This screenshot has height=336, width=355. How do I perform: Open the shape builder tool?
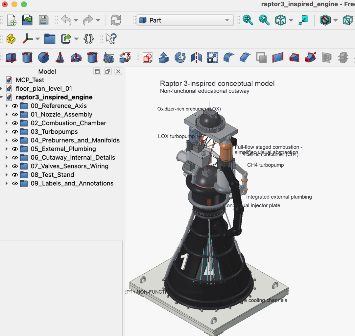coord(125,57)
